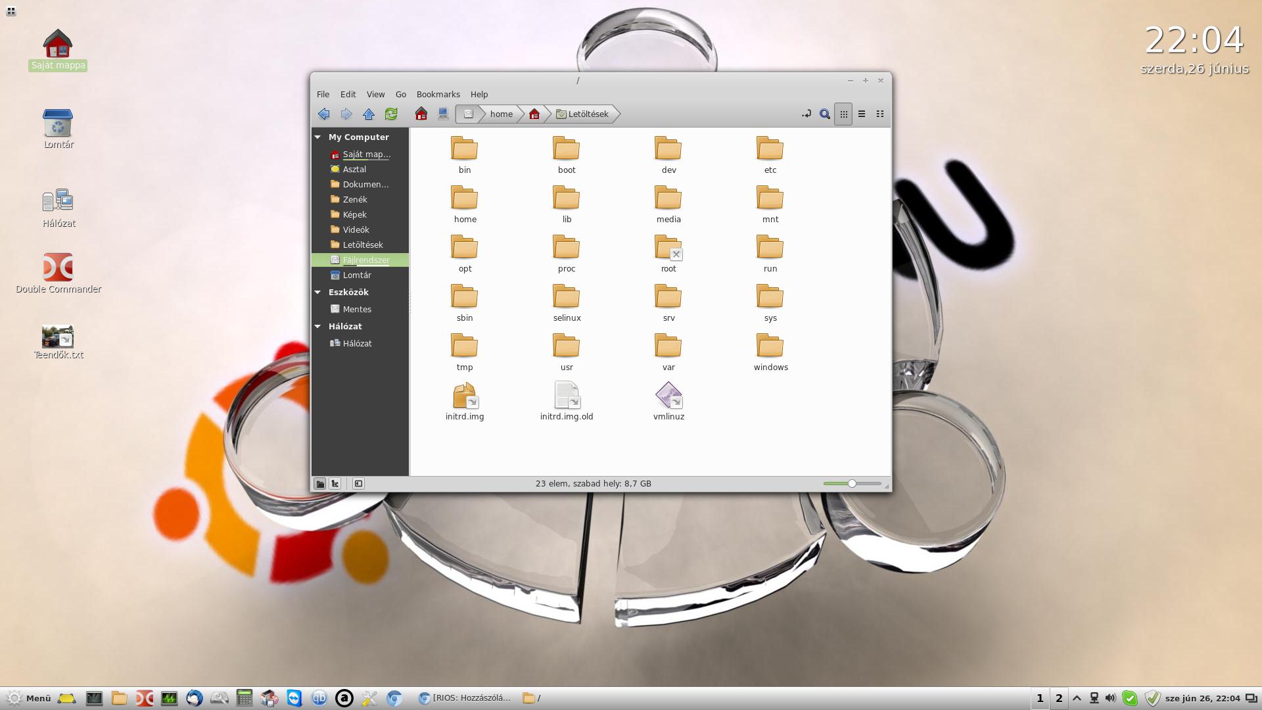1262x710 pixels.
Task: Select the windows folder
Action: click(x=770, y=352)
